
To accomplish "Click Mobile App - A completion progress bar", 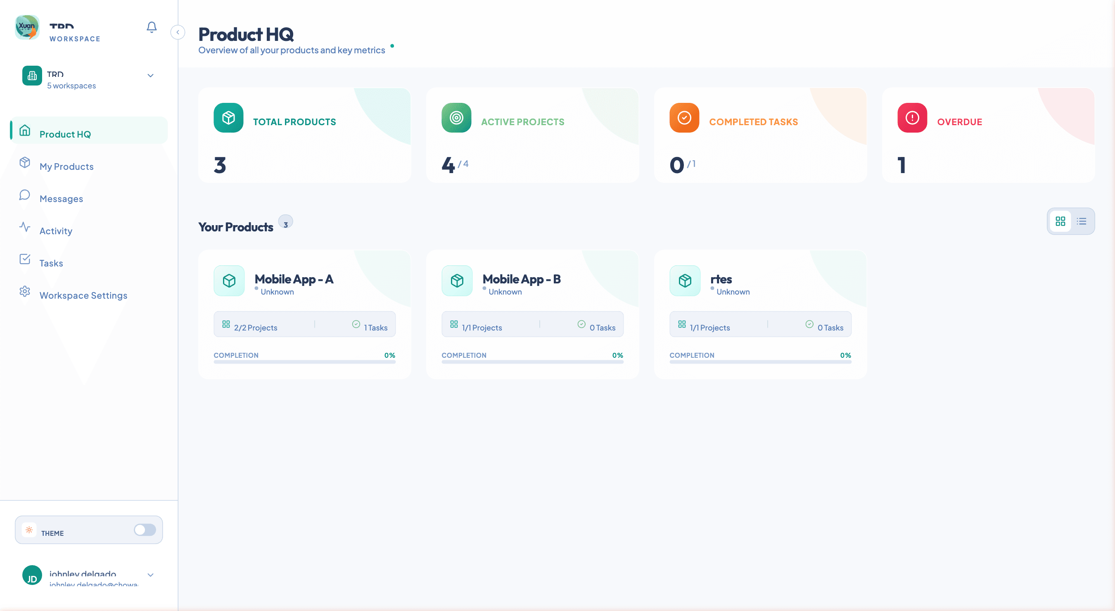I will click(304, 361).
